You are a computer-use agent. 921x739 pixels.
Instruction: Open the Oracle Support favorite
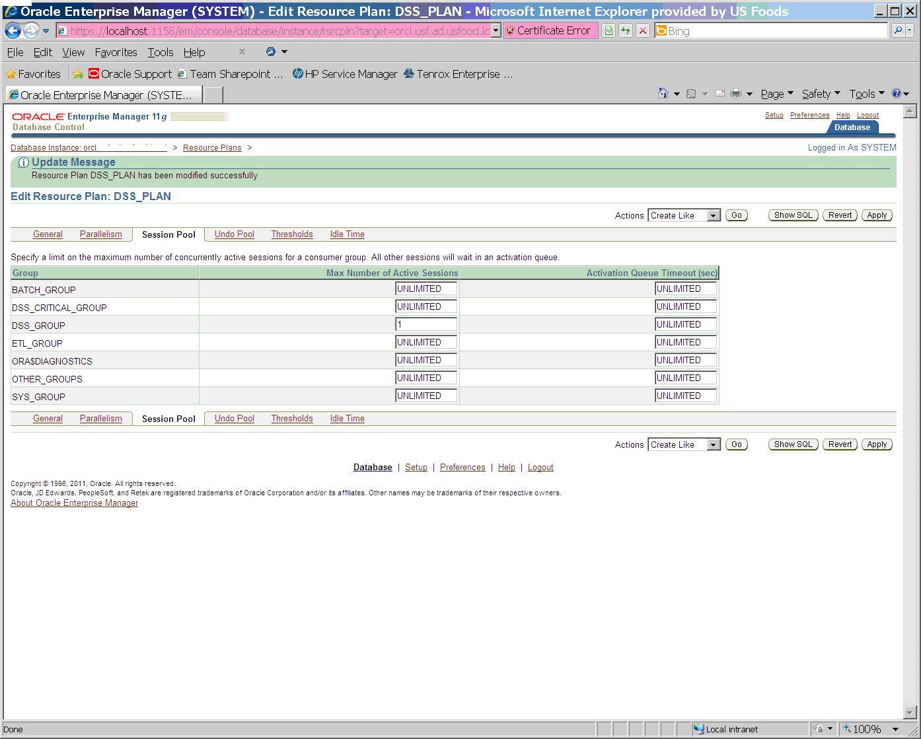130,74
